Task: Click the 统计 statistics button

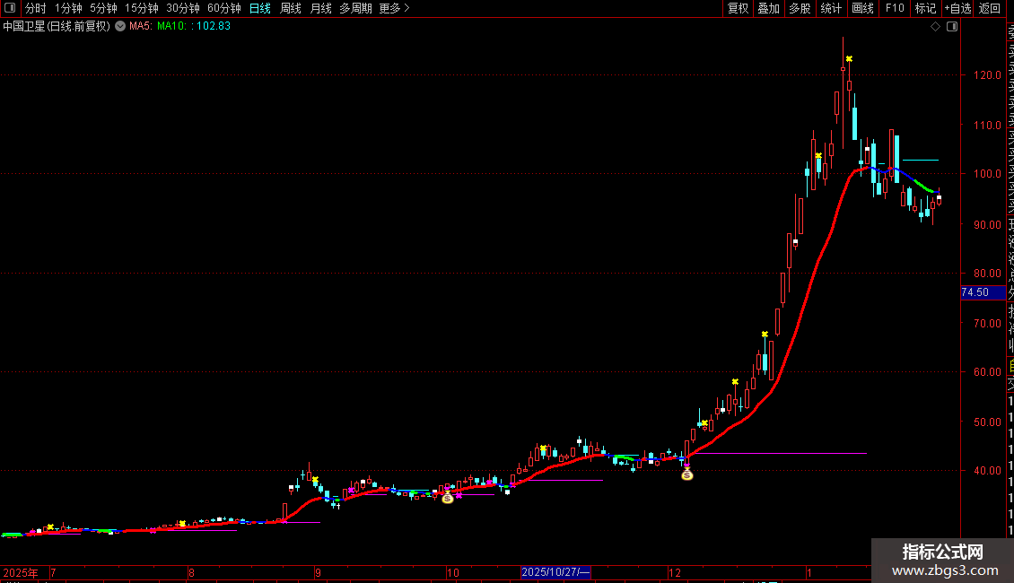Action: click(x=831, y=8)
